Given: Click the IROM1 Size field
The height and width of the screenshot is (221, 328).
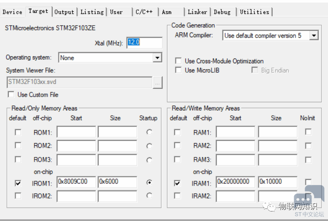Looking at the screenshot, I should (117, 182).
